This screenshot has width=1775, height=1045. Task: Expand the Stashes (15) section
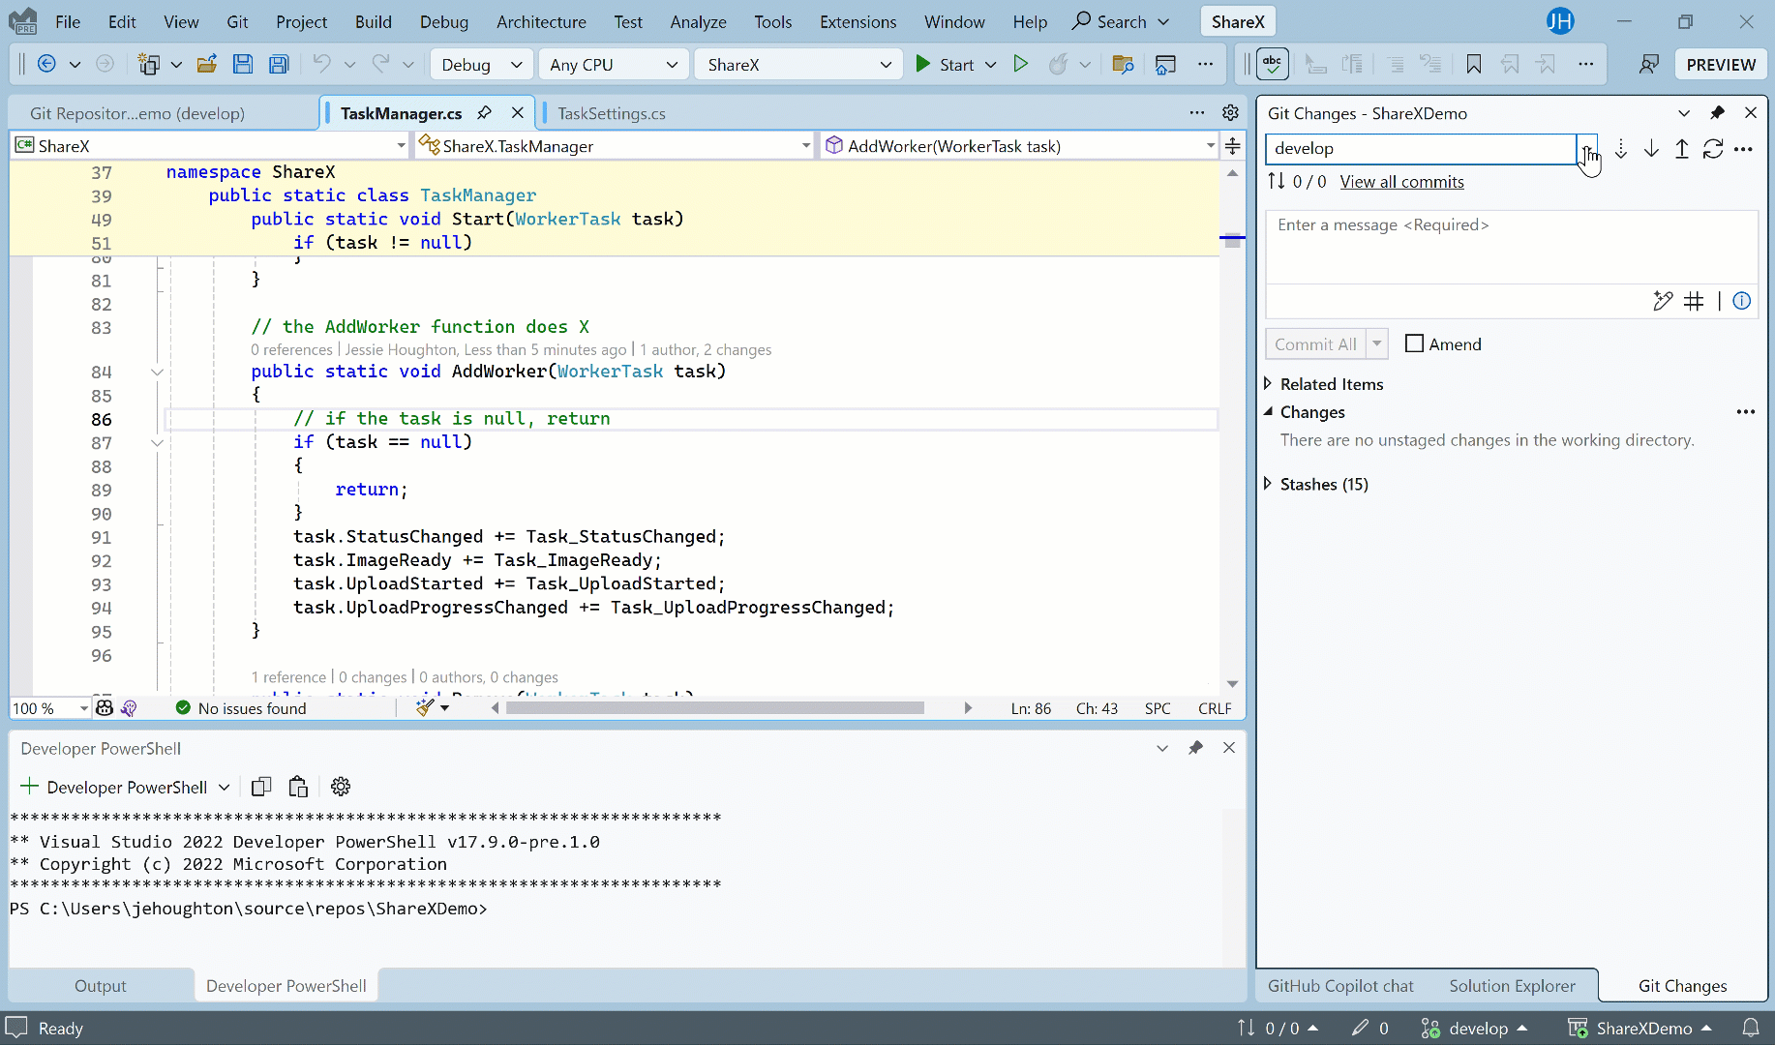pos(1268,484)
